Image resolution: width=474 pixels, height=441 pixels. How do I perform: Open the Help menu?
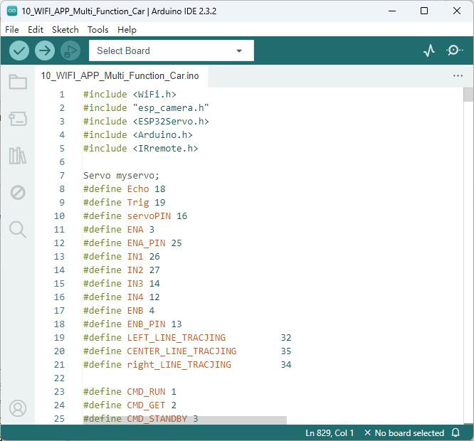pos(127,30)
